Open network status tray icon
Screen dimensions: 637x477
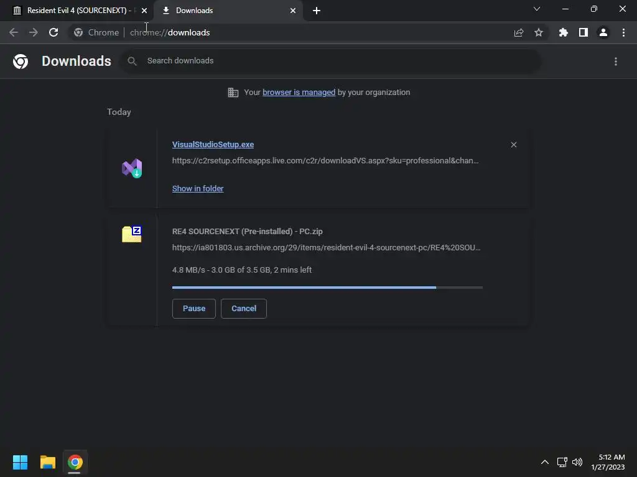pyautogui.click(x=562, y=462)
